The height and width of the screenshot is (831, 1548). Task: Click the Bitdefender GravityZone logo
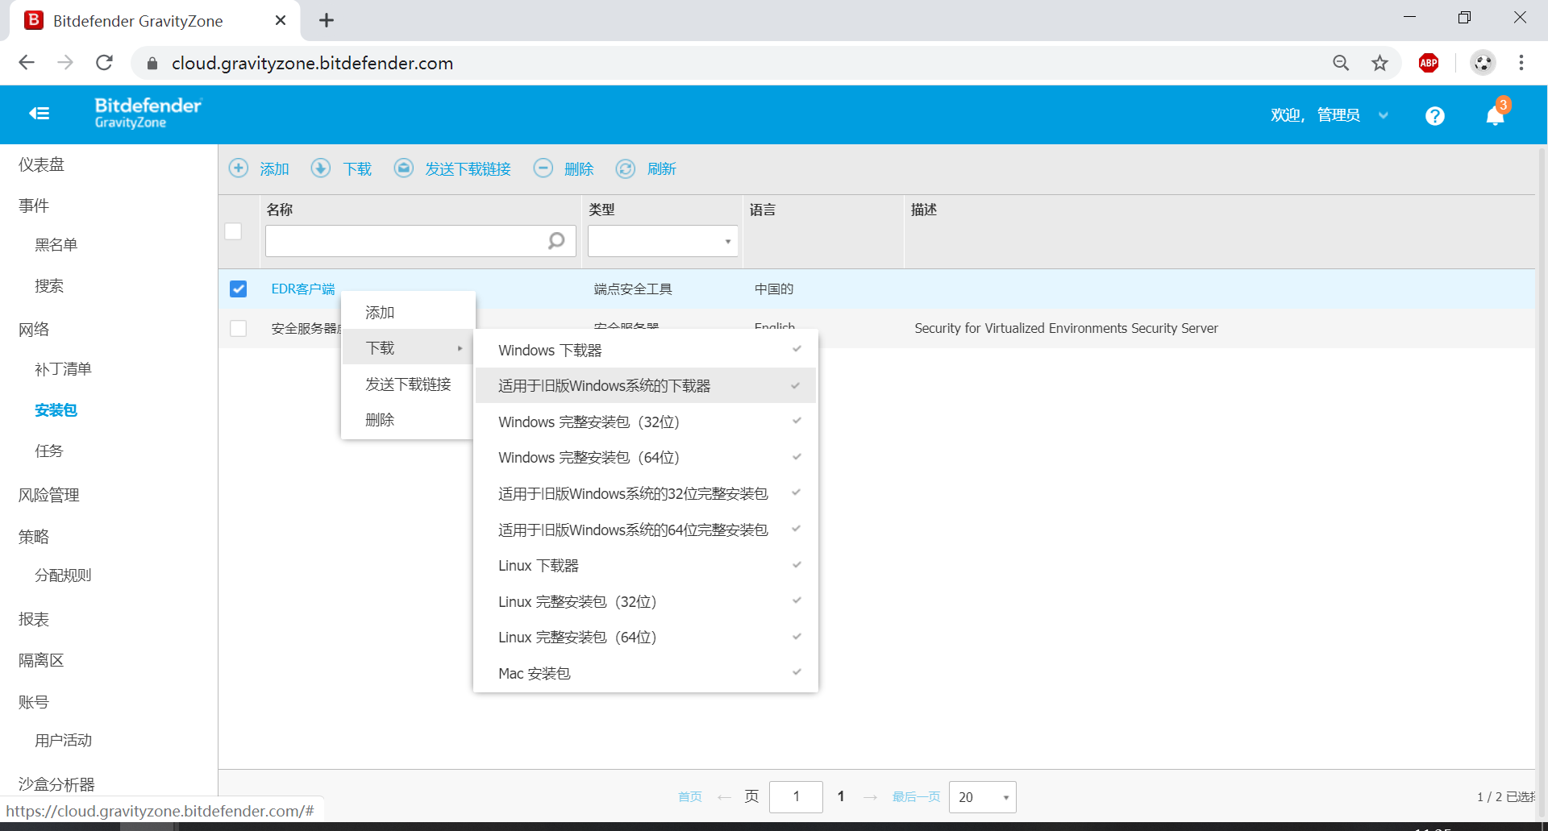click(x=148, y=113)
